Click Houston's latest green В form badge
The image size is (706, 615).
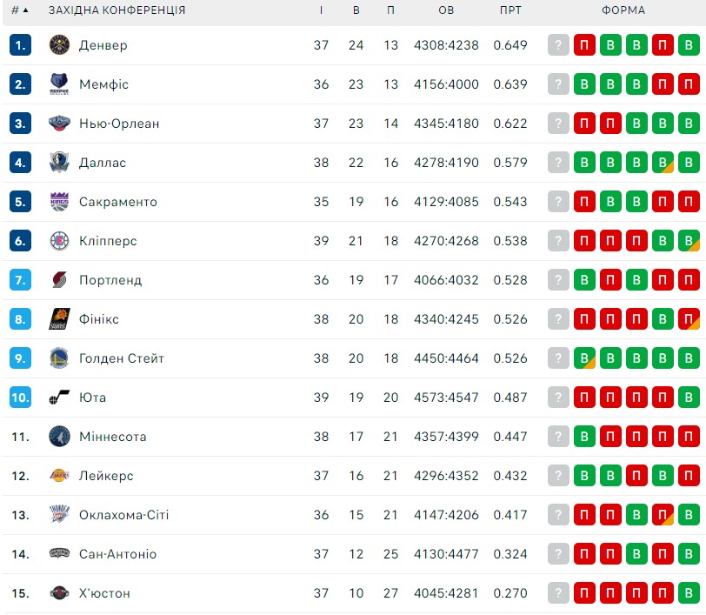689,593
